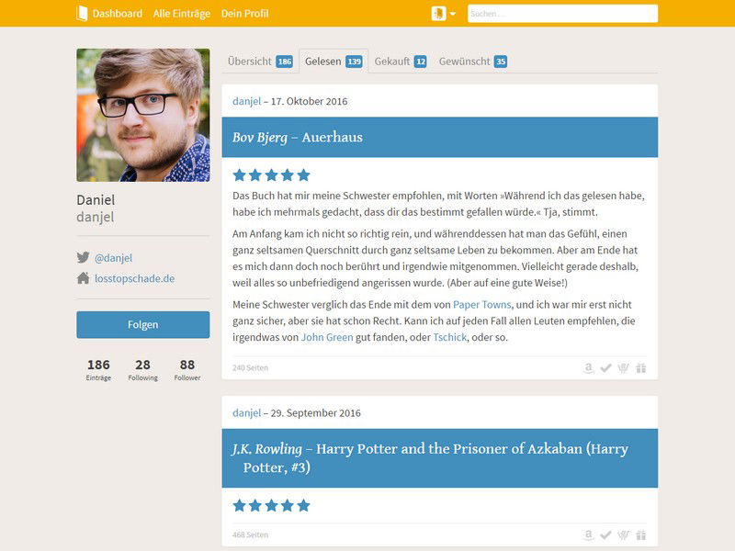This screenshot has width=735, height=551.
Task: Switch to the Übersicht tab
Action: tap(260, 62)
